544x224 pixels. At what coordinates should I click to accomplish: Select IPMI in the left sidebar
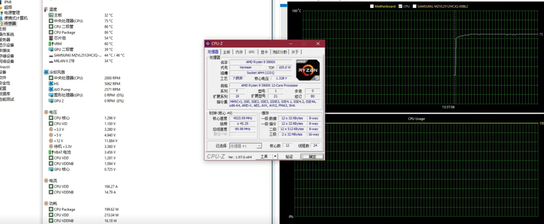click(x=7, y=2)
